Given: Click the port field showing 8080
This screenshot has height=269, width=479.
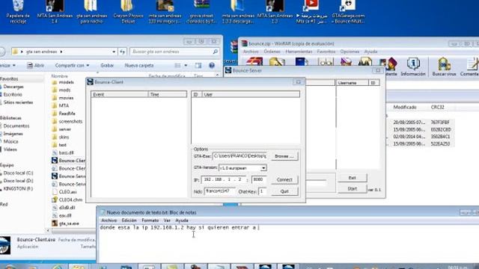Looking at the screenshot, I should coord(259,179).
